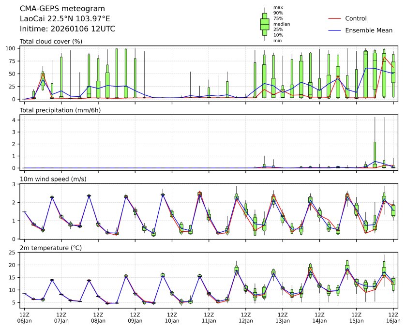This screenshot has height=329, width=406.
Task: Click the 100 tick on cloud cover axis
Action: [12, 48]
